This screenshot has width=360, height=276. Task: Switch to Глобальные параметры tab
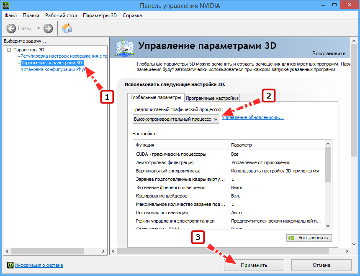(156, 97)
